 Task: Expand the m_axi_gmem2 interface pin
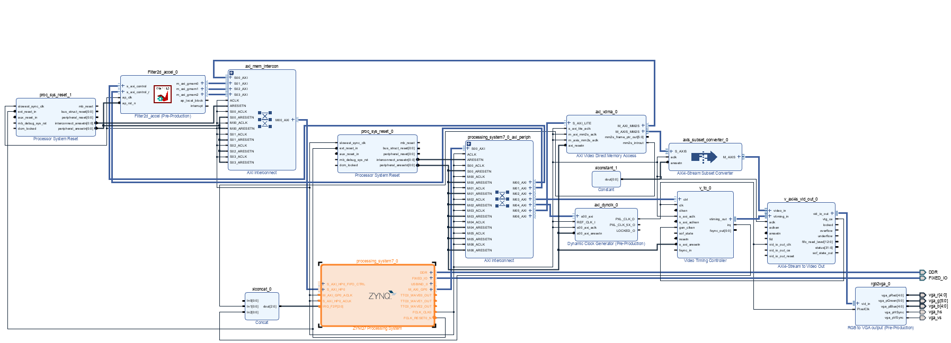pos(202,95)
